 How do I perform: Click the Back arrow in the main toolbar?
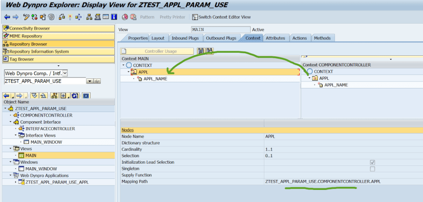(7, 17)
